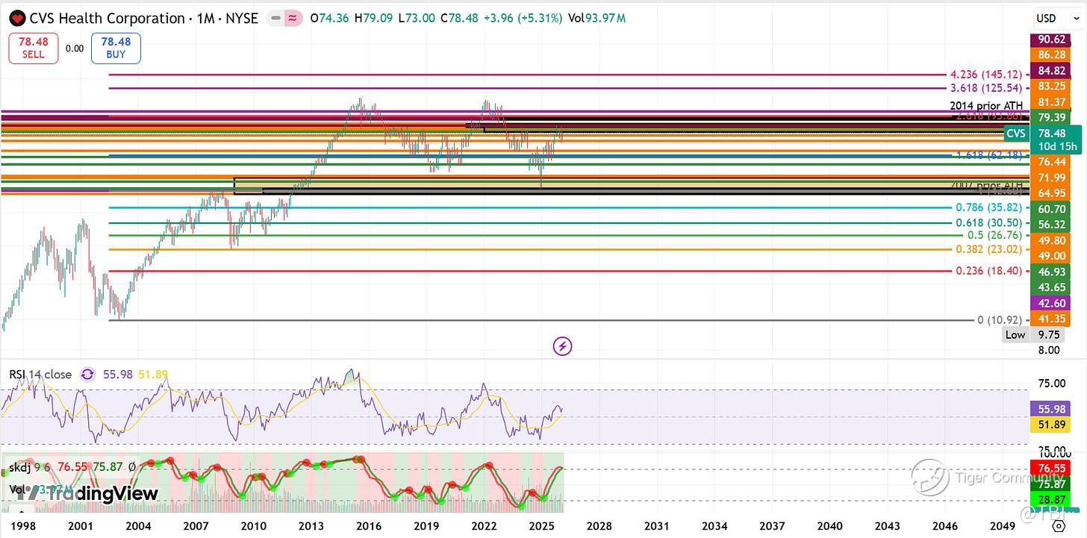Click the empty-set symbol after skdj values

pos(132,467)
